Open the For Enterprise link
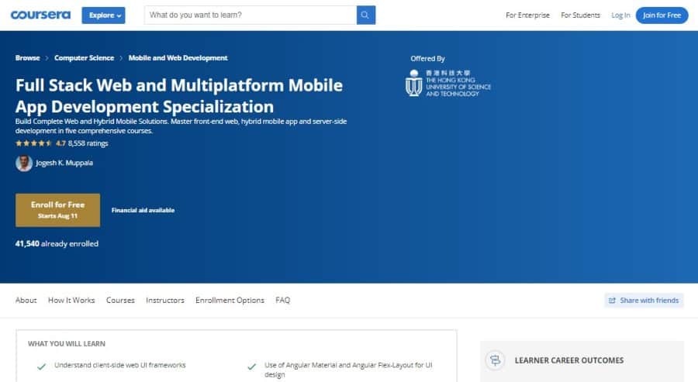 [527, 15]
